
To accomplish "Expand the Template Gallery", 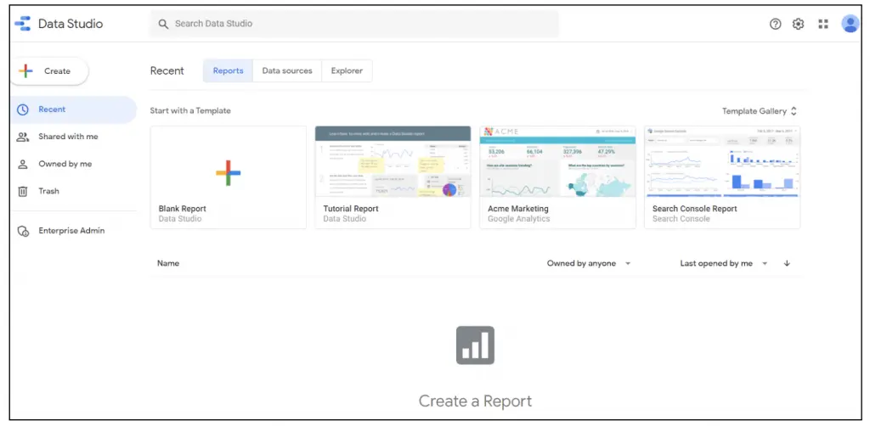I will [760, 111].
